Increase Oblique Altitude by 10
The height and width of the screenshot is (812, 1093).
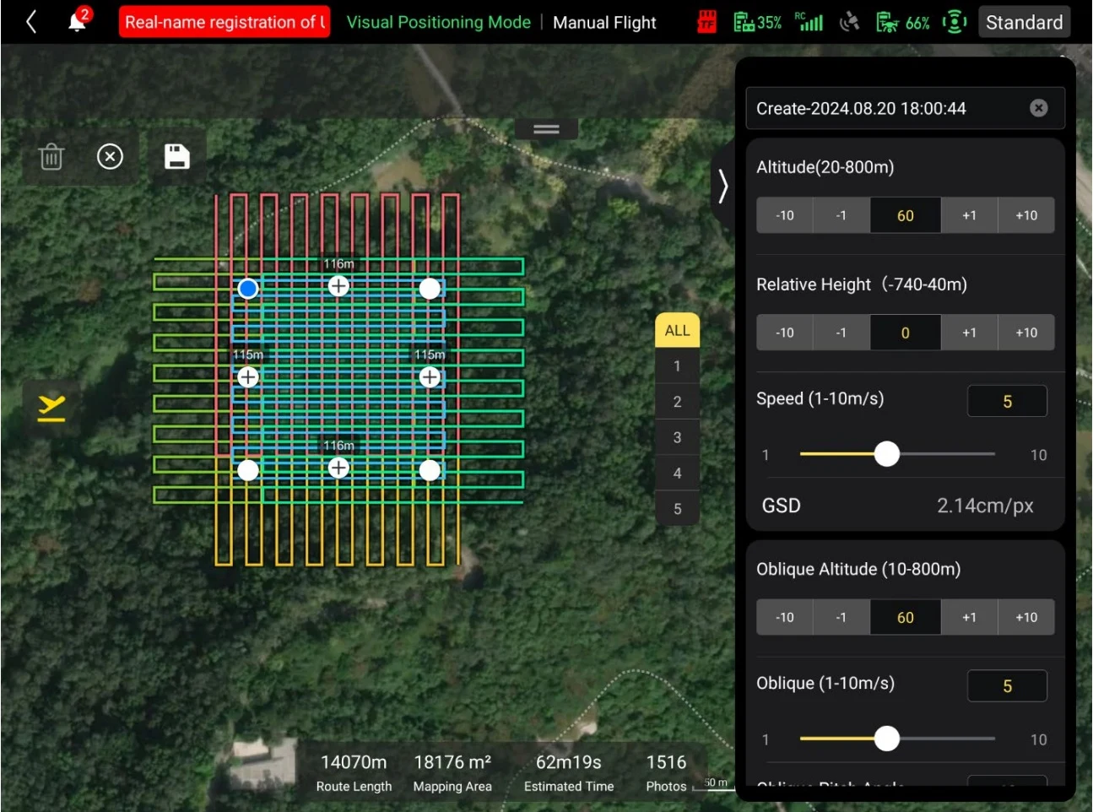[x=1026, y=617]
